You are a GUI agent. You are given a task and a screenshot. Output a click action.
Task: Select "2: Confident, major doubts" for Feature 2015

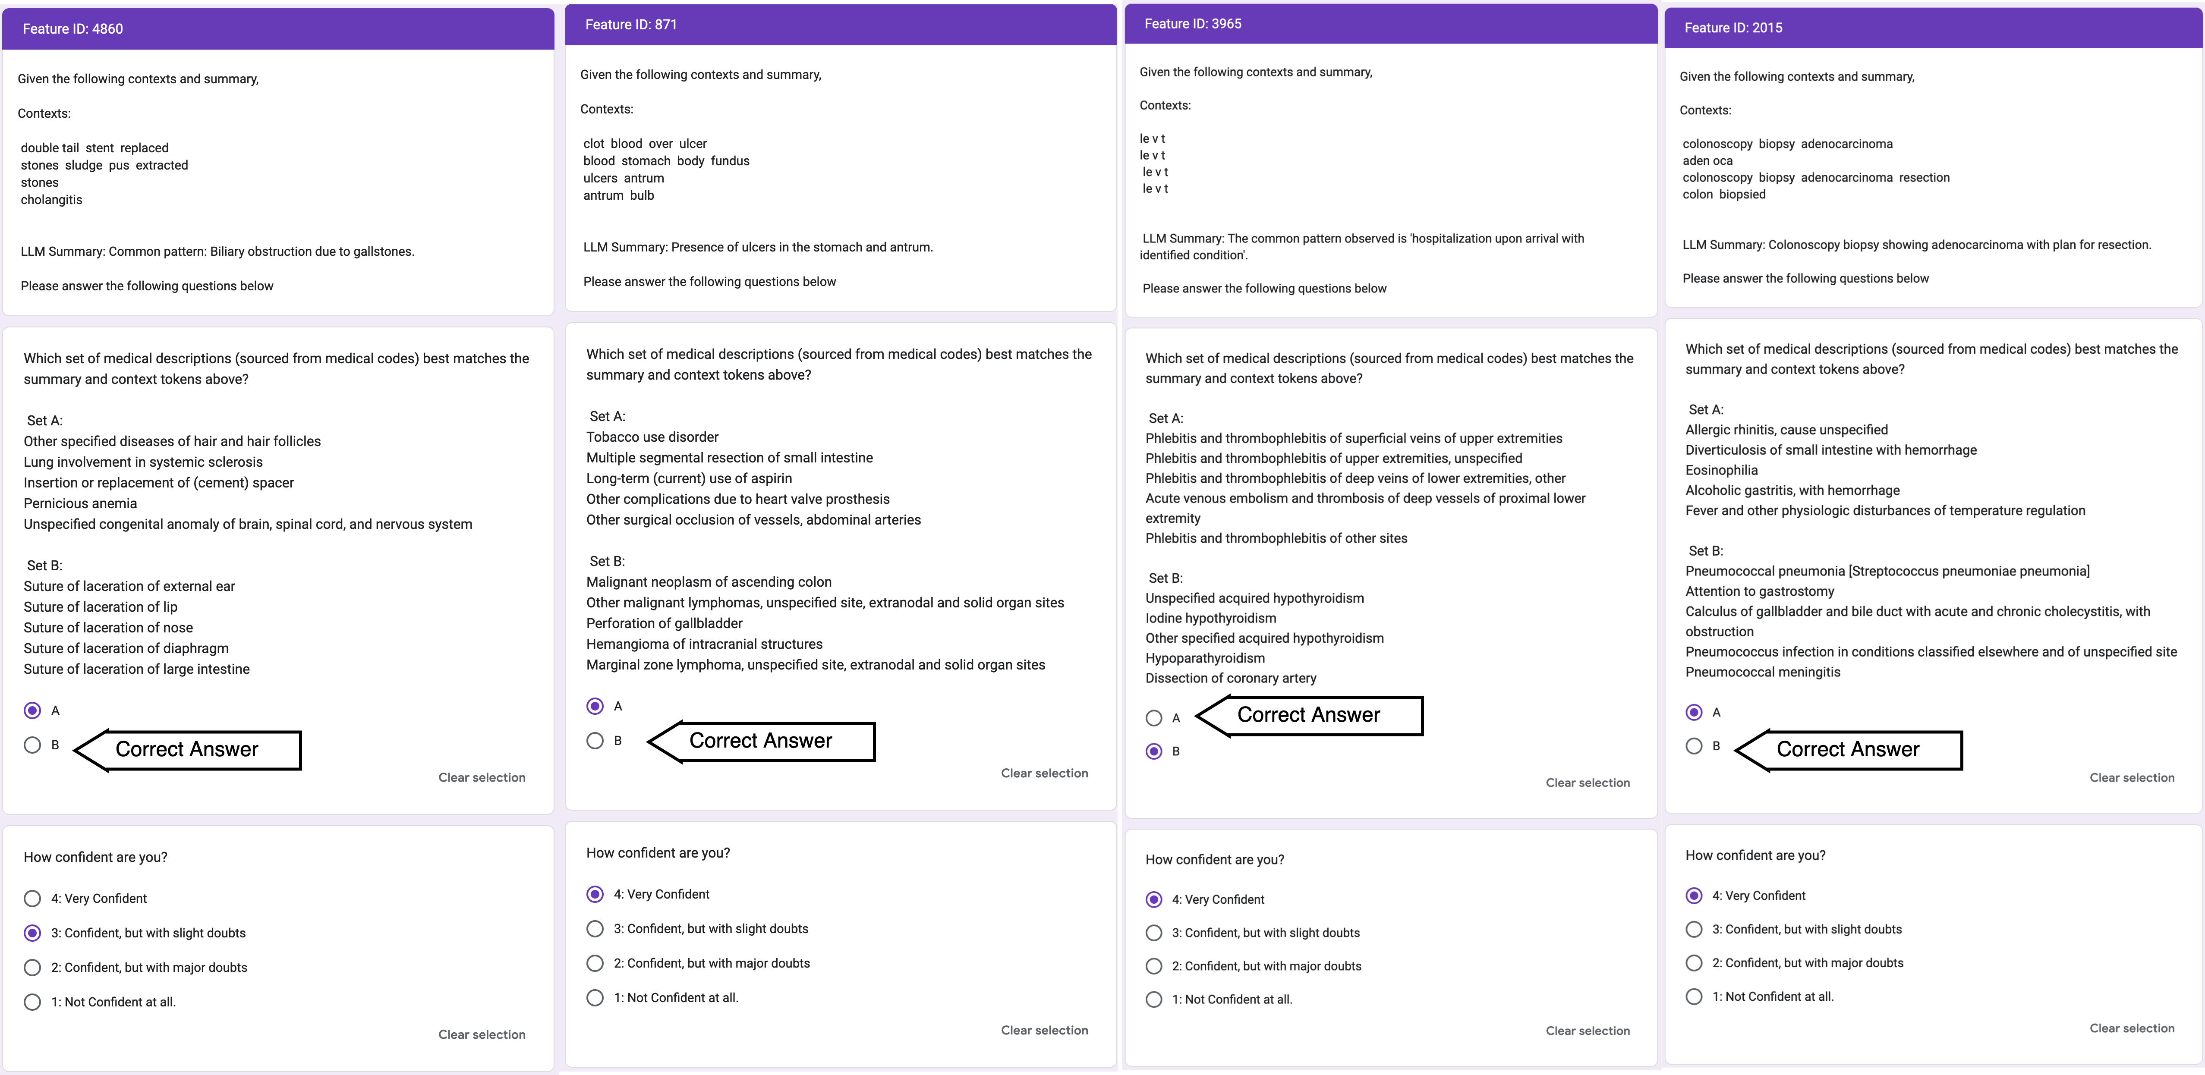(x=1693, y=963)
